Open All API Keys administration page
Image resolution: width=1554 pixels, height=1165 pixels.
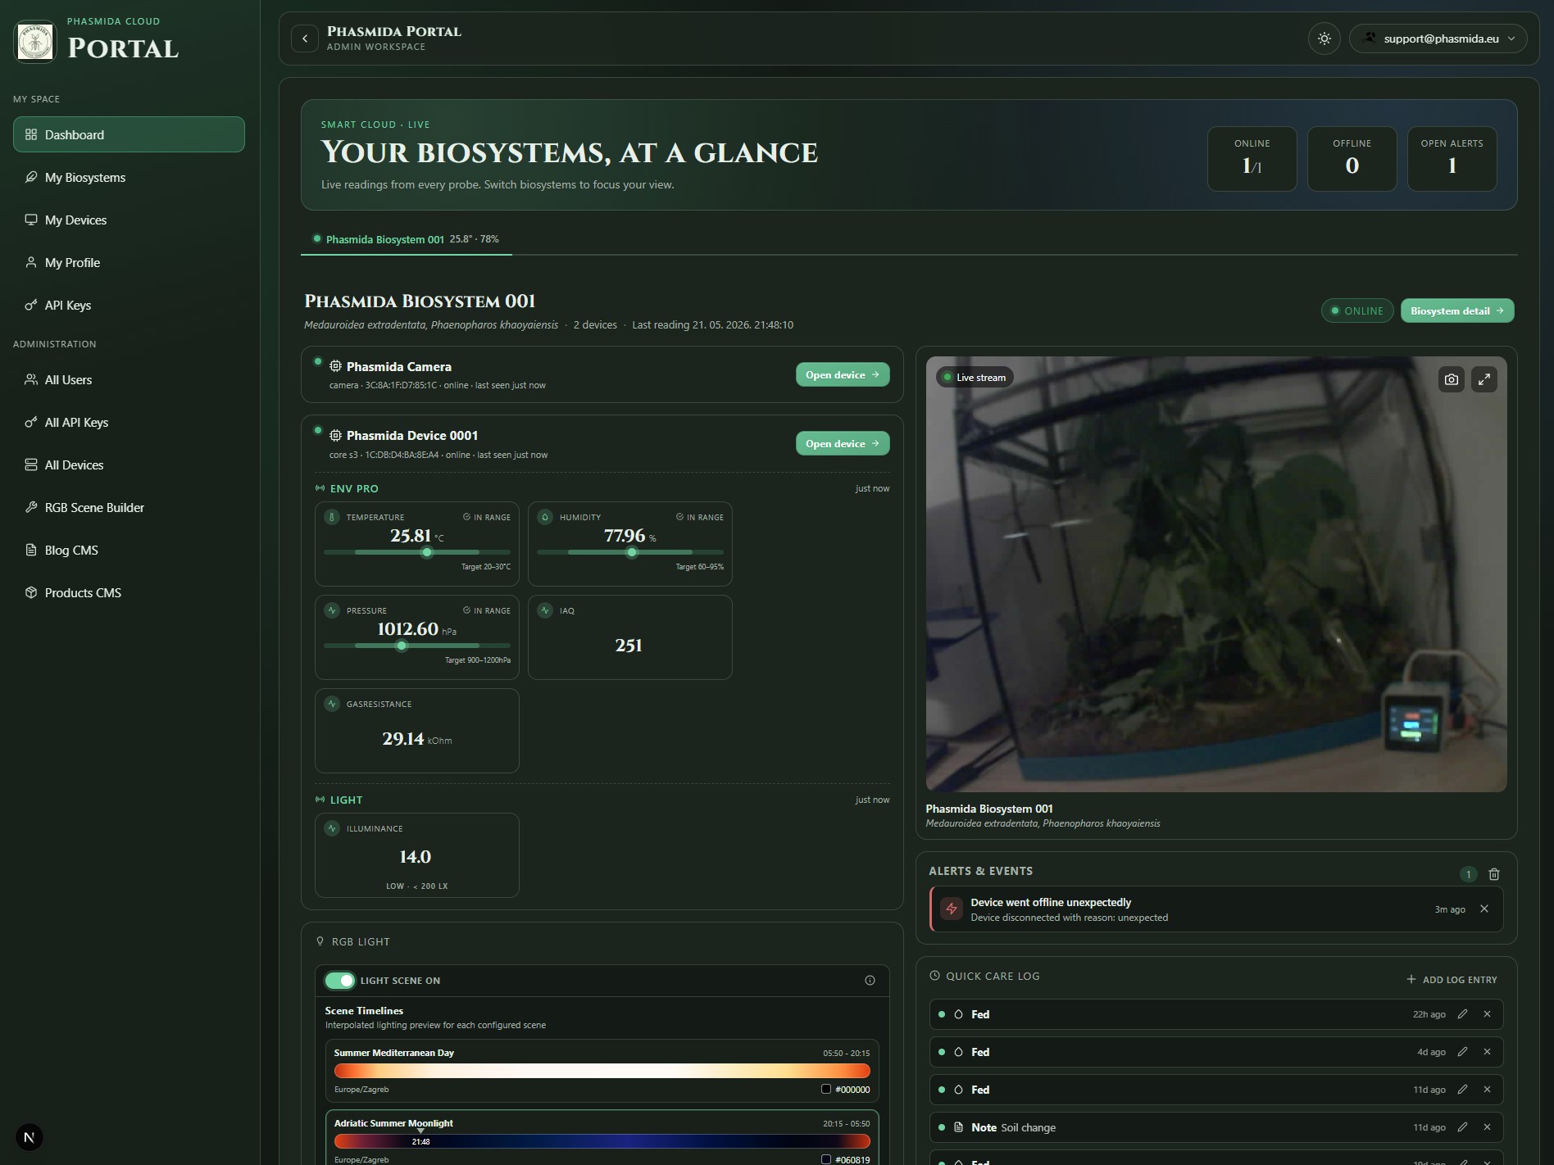(x=129, y=422)
